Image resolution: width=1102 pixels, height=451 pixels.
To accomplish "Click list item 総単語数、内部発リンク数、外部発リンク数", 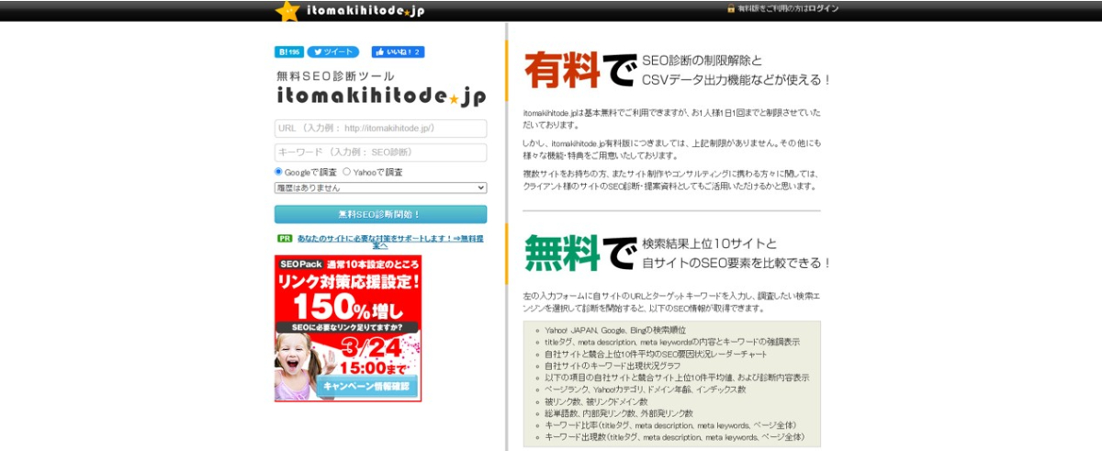I will [x=618, y=413].
